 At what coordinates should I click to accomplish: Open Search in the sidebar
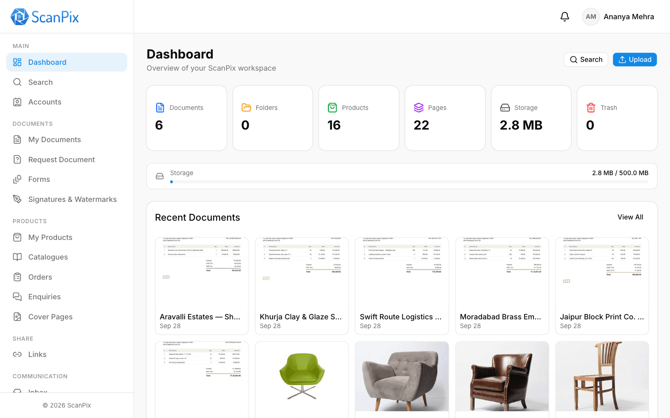coord(67,82)
